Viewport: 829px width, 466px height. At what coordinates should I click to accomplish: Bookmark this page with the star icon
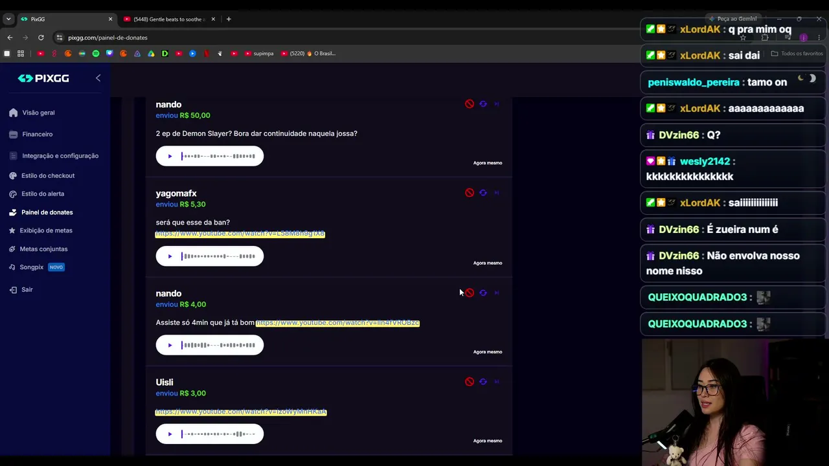[x=743, y=38]
